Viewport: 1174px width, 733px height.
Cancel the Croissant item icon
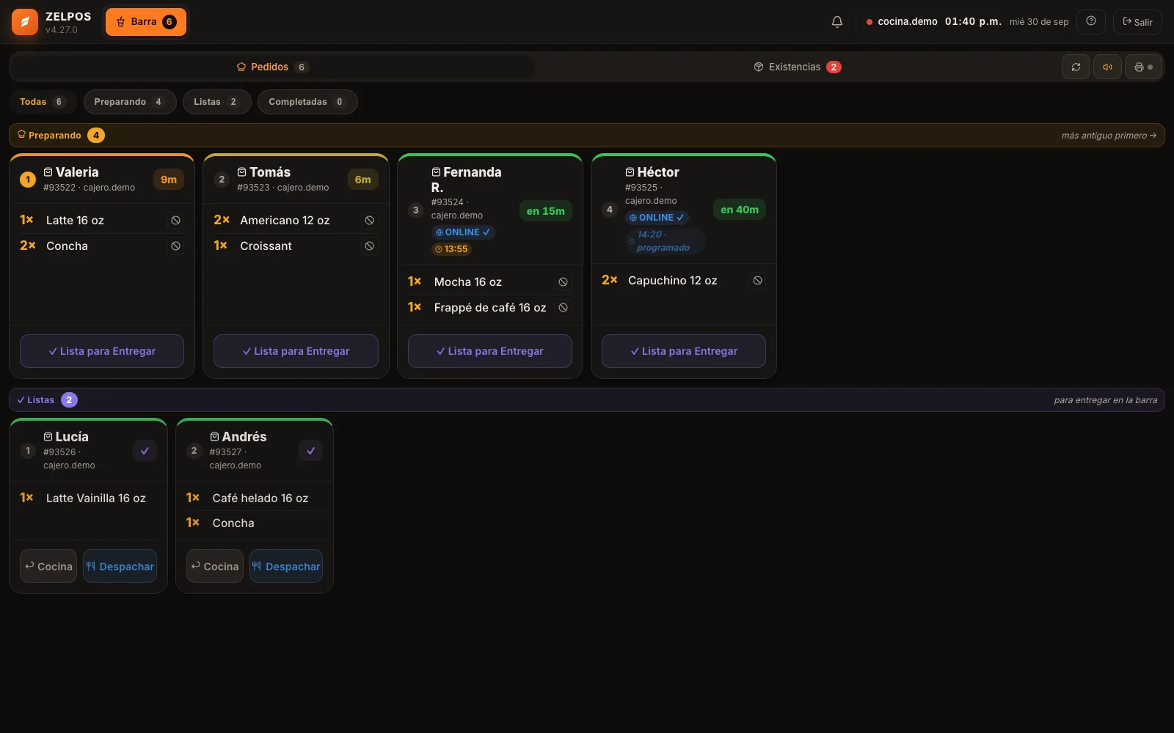pos(369,246)
